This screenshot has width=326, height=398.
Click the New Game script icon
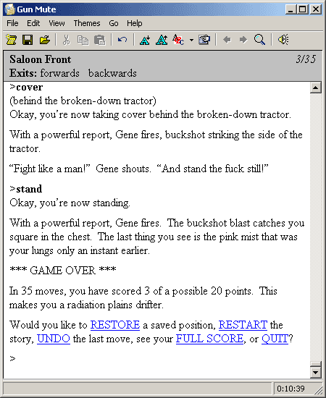click(x=11, y=40)
